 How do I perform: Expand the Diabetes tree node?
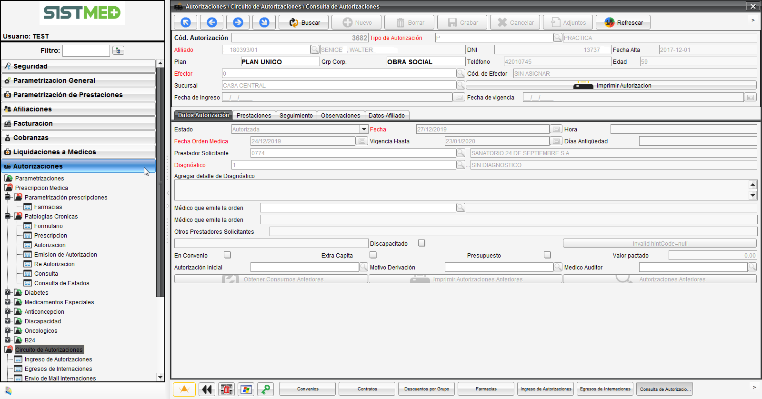(x=8, y=293)
